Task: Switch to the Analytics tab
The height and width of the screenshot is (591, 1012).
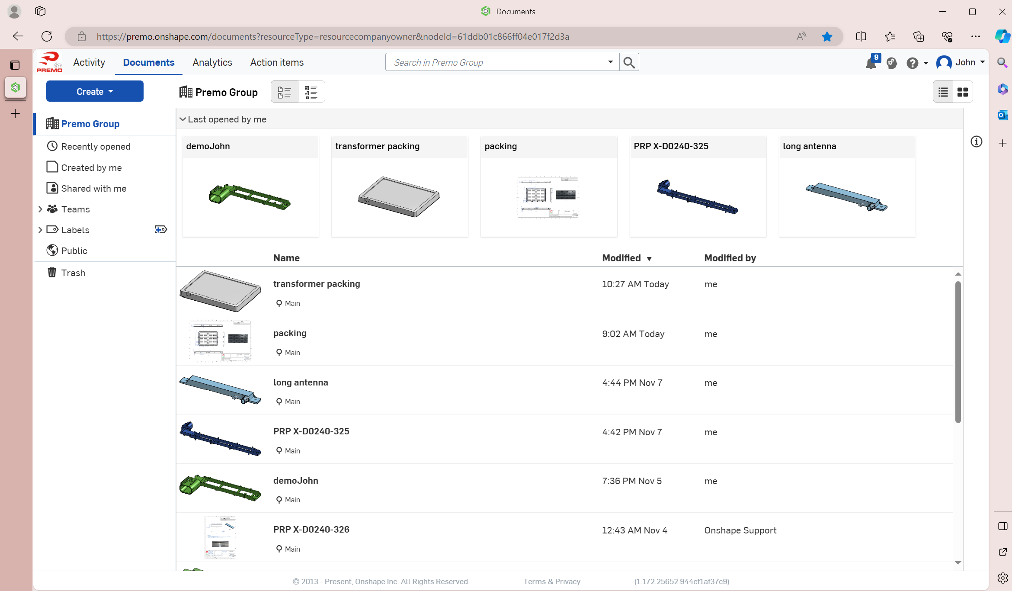Action: pyautogui.click(x=212, y=62)
